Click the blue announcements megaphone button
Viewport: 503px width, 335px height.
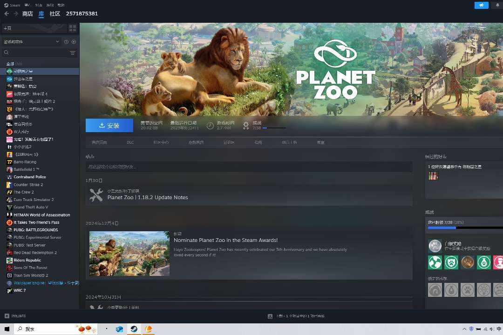pyautogui.click(x=481, y=5)
